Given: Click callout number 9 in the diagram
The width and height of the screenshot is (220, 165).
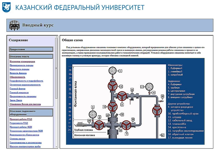Looking at the screenshot, I should point(154,92).
